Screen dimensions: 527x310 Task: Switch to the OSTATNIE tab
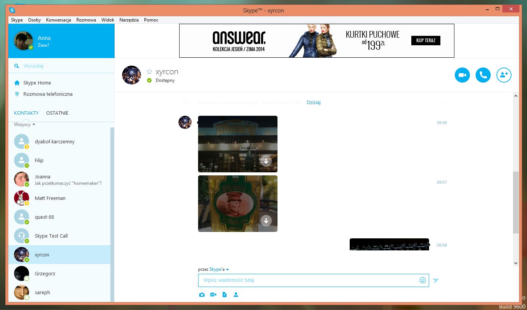coord(57,113)
